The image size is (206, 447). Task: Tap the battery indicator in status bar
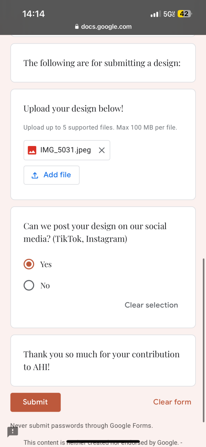click(185, 14)
